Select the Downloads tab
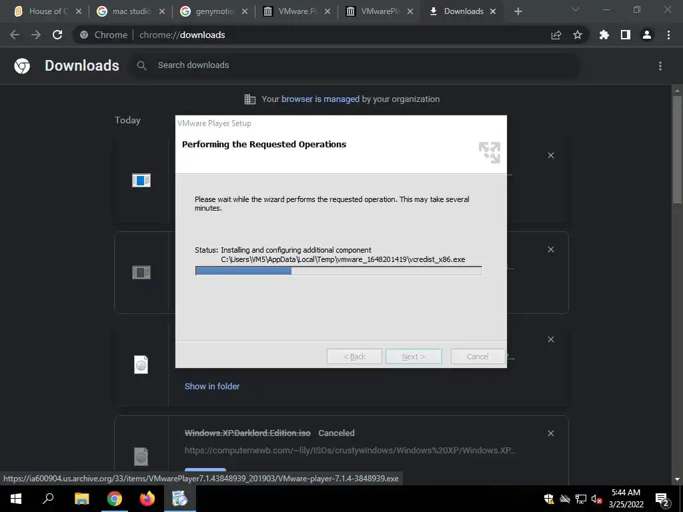The height and width of the screenshot is (512, 683). tap(463, 11)
